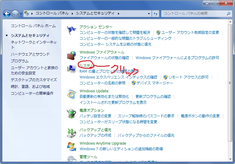This screenshot has width=235, height=164.
Task: Open the Backup and Restore icon
Action: 72,133
